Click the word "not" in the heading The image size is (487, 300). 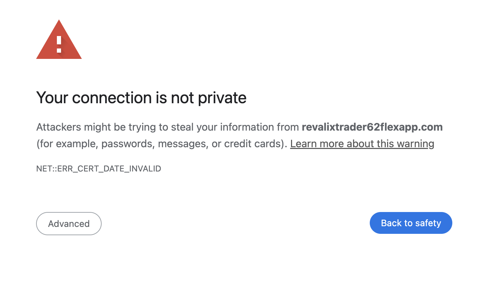182,98
